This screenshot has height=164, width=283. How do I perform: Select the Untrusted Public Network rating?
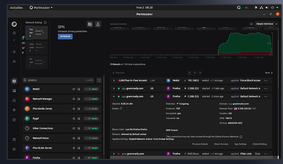[37, 47]
